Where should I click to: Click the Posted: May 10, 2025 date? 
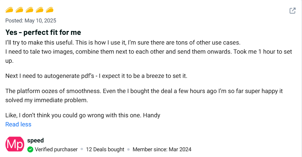click(31, 21)
